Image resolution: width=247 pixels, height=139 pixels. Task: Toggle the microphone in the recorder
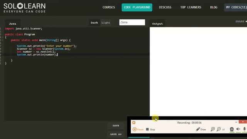click(x=244, y=129)
